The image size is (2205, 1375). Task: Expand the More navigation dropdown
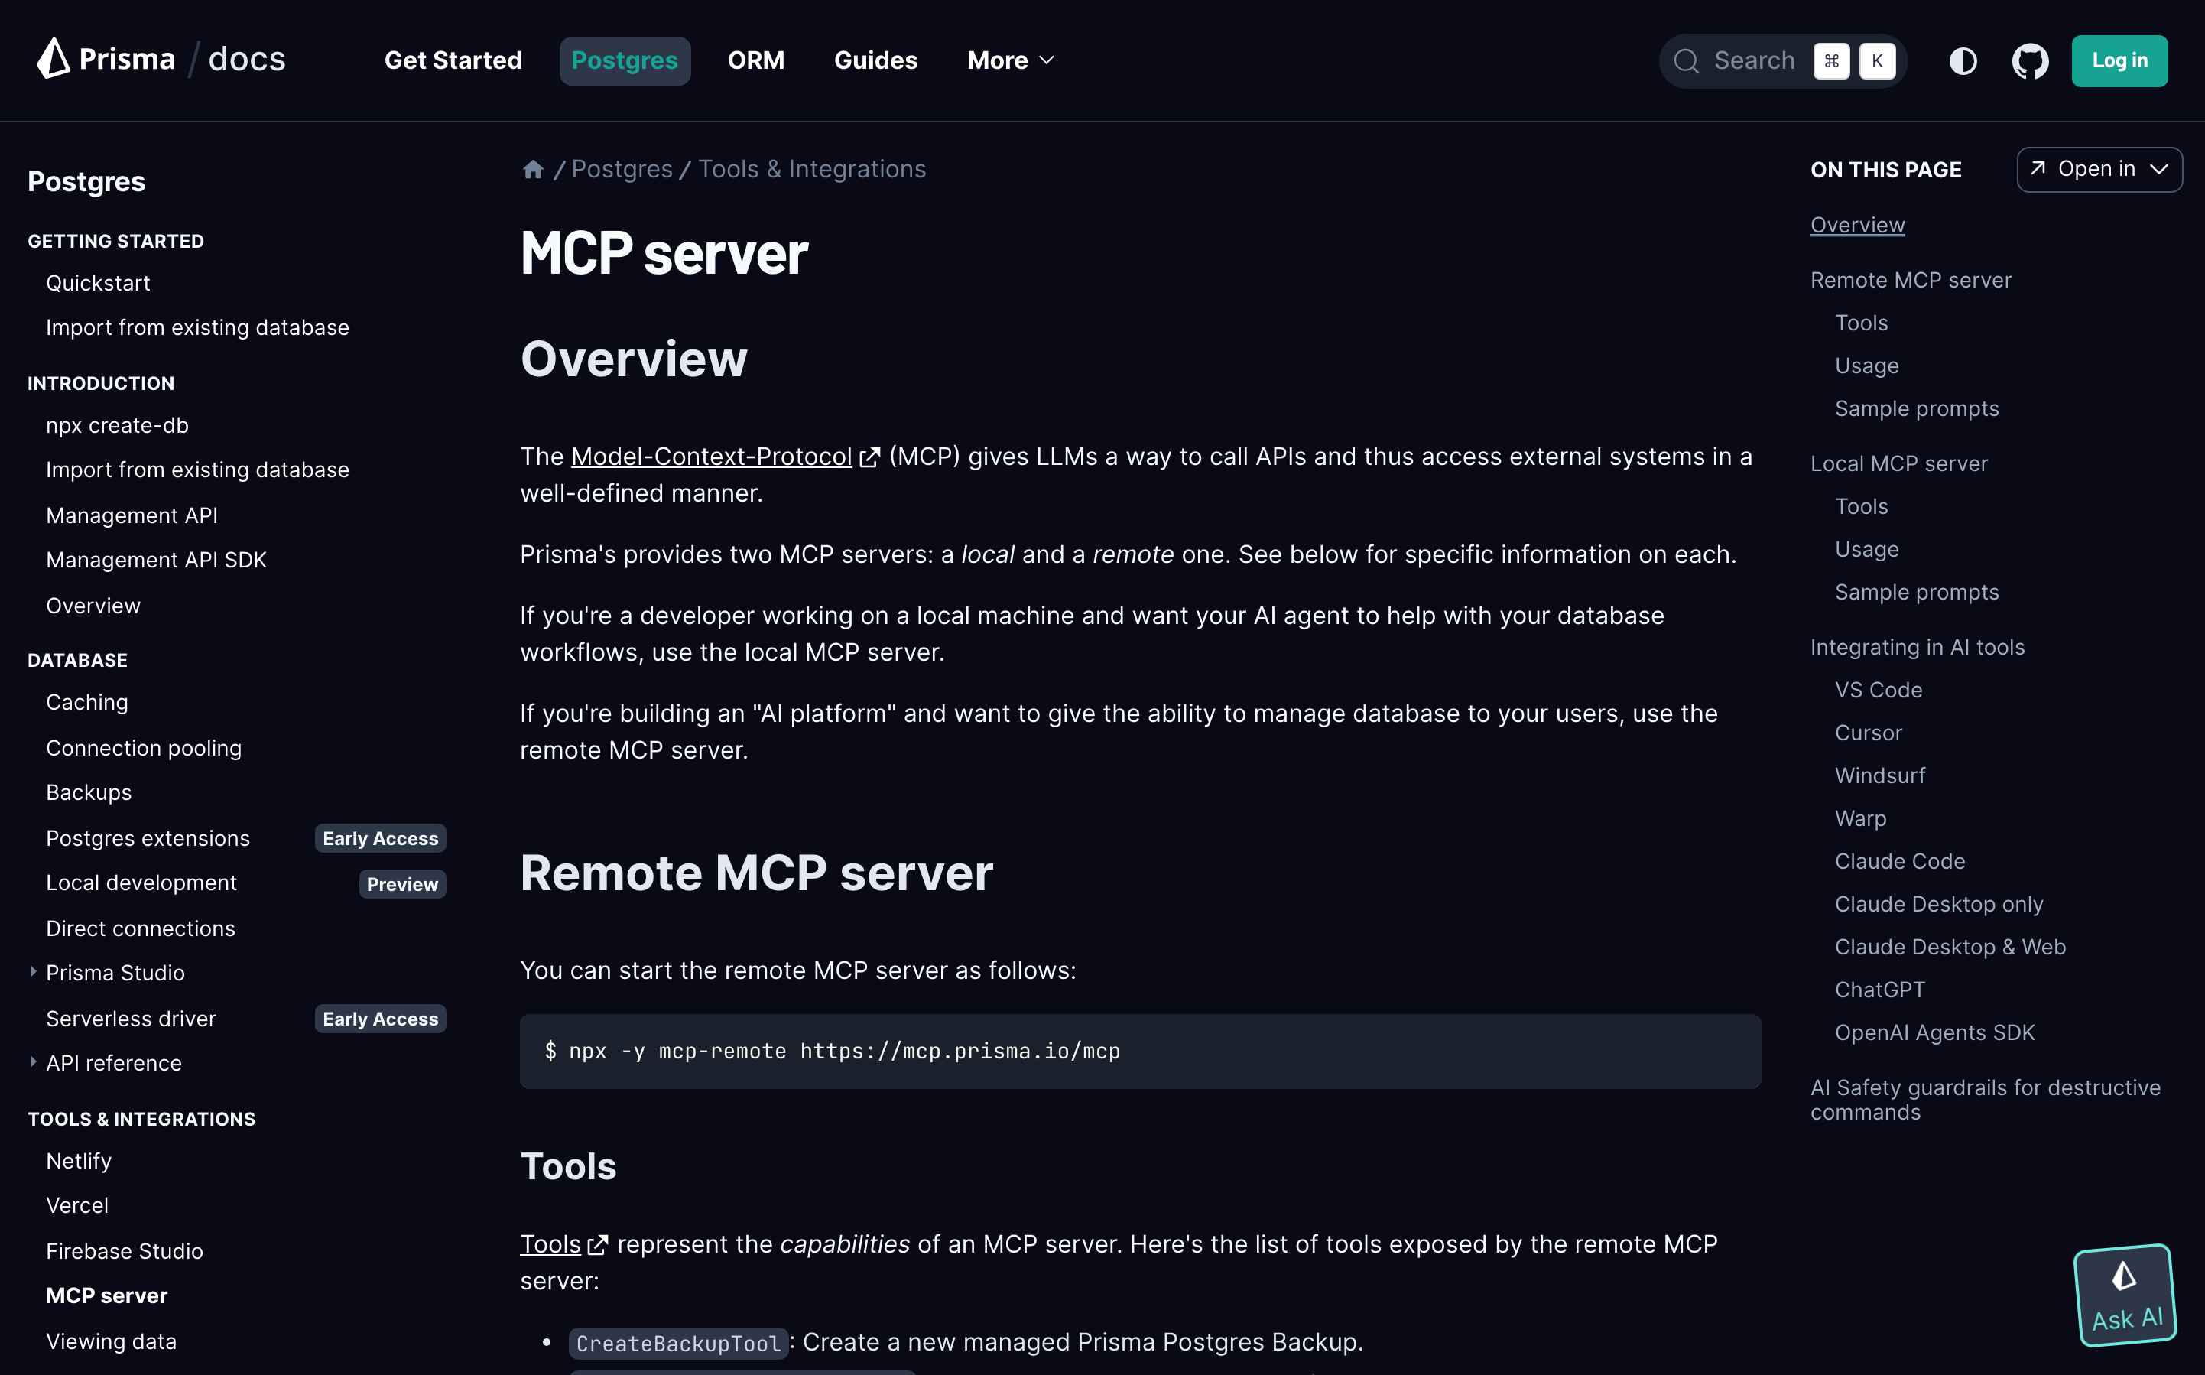tap(1010, 61)
